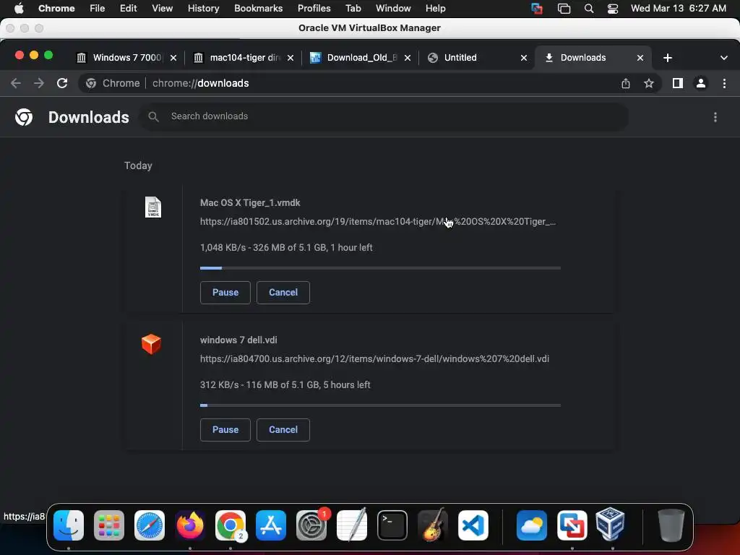Viewport: 740px width, 555px height.
Task: Open Control Center in menu bar
Action: tap(613, 9)
